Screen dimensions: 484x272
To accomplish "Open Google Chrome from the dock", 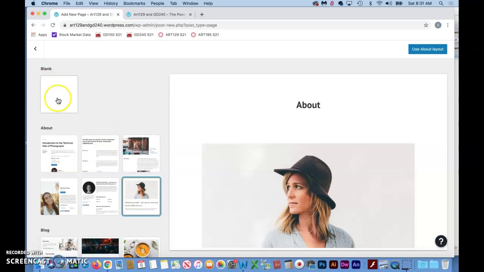I will tap(107, 264).
